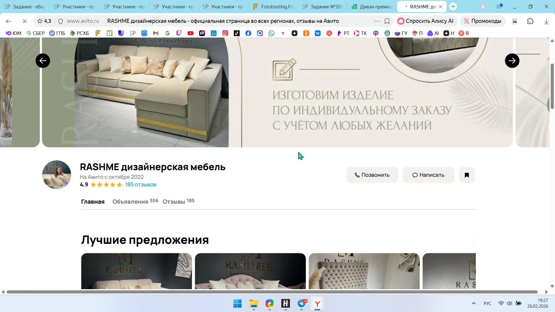The image size is (555, 312).
Task: Open the address bar three-dots menu
Action: (377, 21)
